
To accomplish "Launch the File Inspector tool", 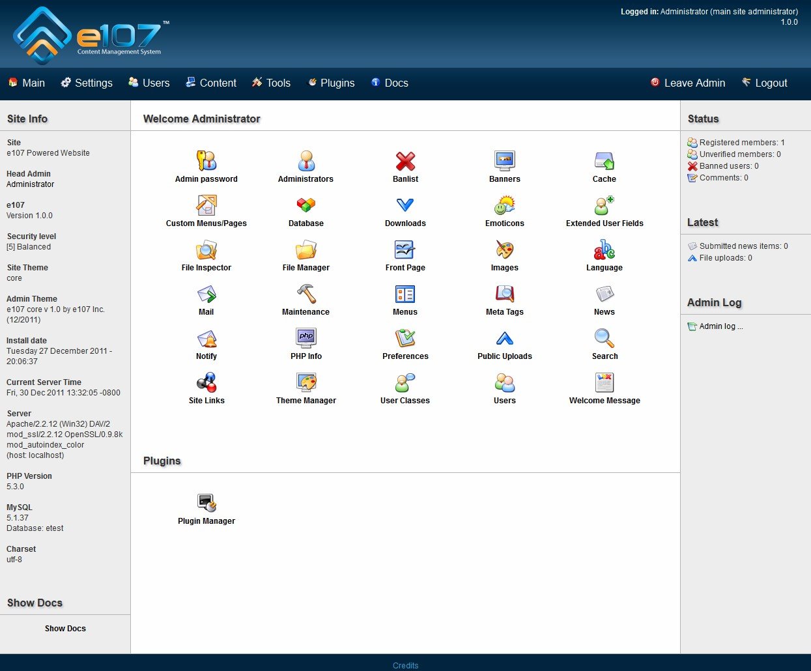I will 206,250.
